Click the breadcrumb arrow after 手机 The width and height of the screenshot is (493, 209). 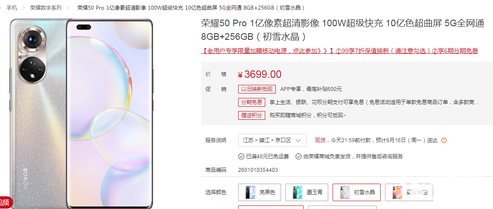tap(23, 7)
